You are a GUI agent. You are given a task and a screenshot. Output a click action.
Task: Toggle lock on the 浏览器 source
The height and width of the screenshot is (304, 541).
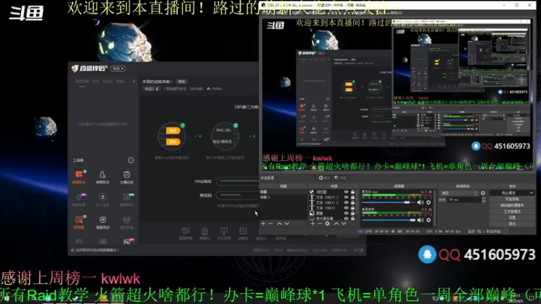352,192
